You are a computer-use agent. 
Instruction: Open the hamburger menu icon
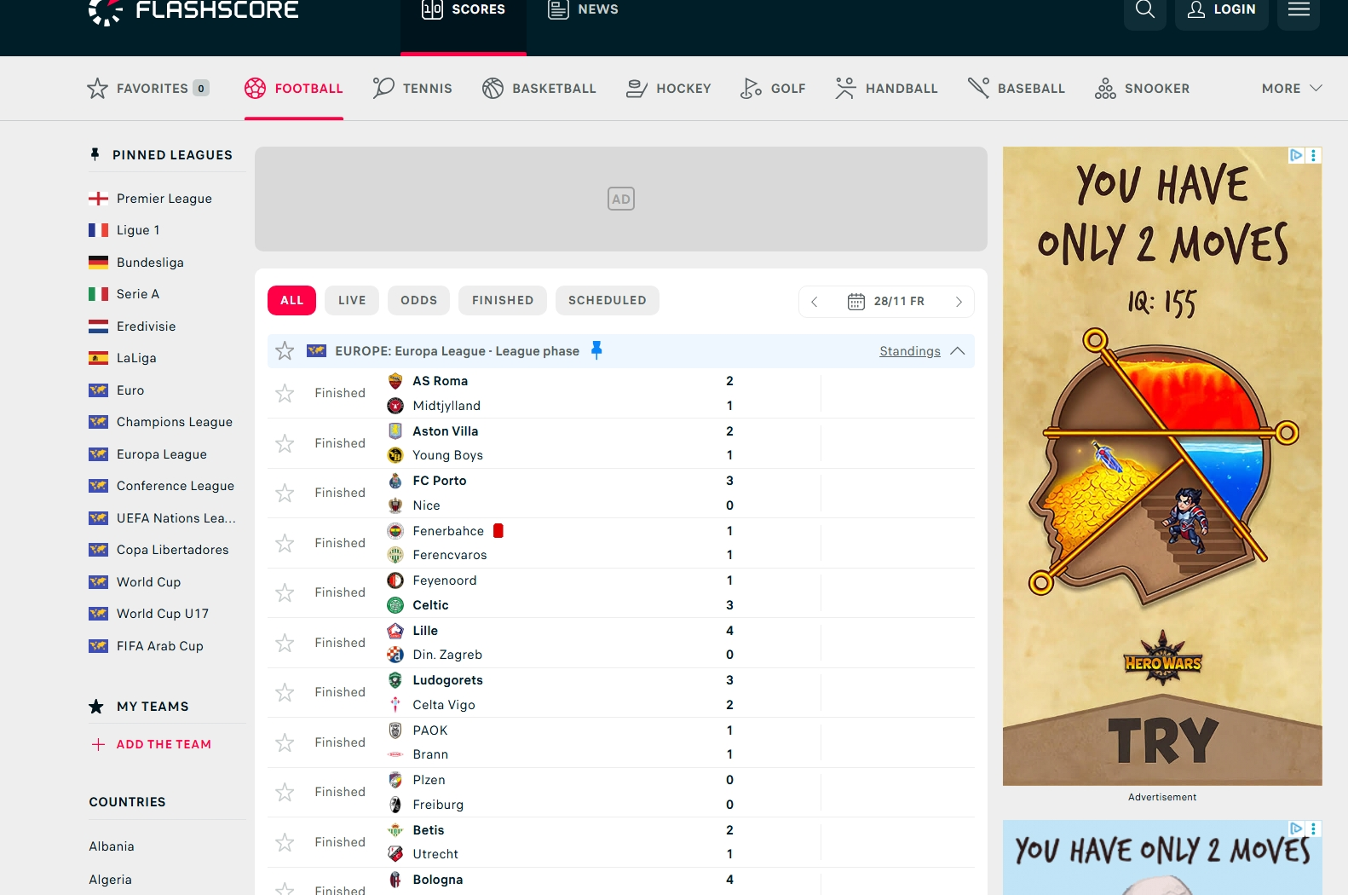(x=1298, y=10)
